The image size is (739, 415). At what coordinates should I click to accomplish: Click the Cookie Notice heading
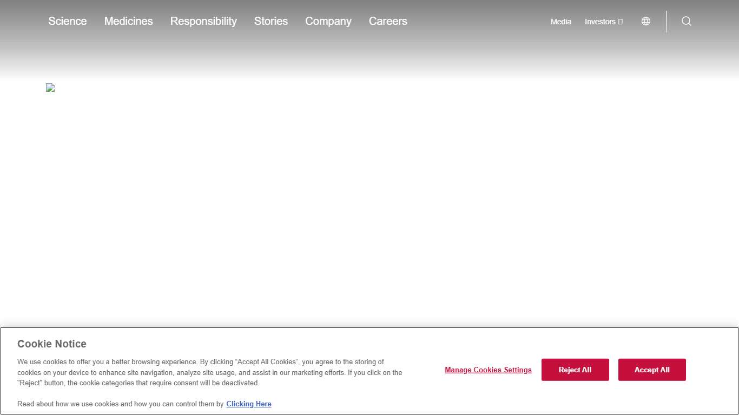click(x=52, y=344)
